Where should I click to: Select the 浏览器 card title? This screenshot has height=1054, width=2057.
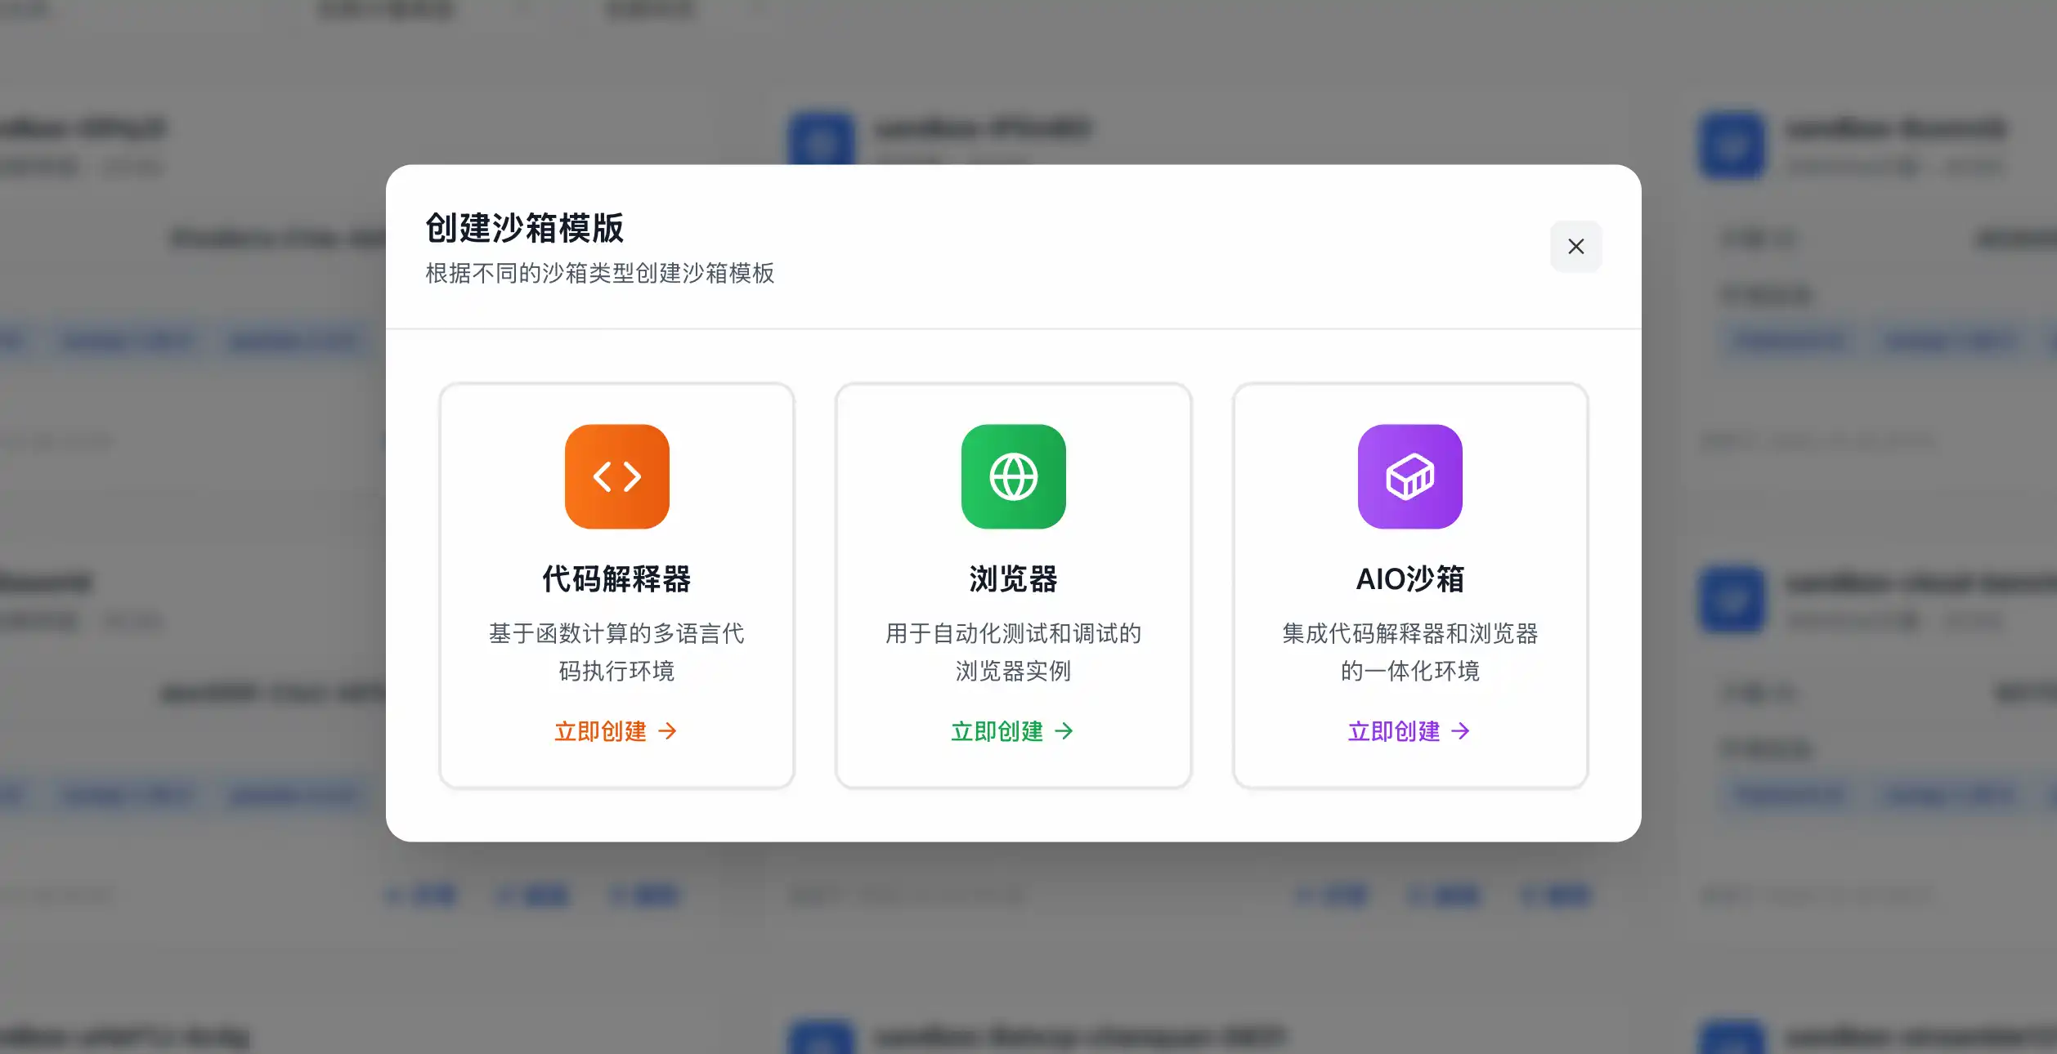(1013, 579)
